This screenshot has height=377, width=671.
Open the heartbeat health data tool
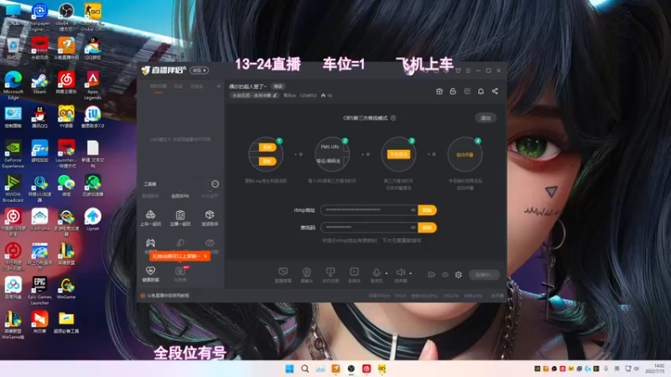pyautogui.click(x=151, y=274)
